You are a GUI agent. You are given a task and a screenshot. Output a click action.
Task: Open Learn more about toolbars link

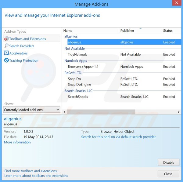coord(36,176)
